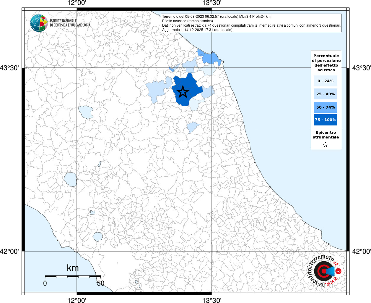
Task: Select the 75 - 100% legend swatch
Action: coord(326,120)
